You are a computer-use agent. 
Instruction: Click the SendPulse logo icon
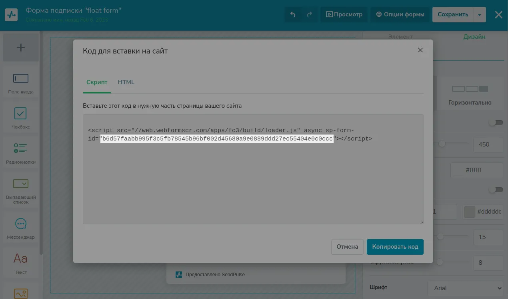(11, 15)
